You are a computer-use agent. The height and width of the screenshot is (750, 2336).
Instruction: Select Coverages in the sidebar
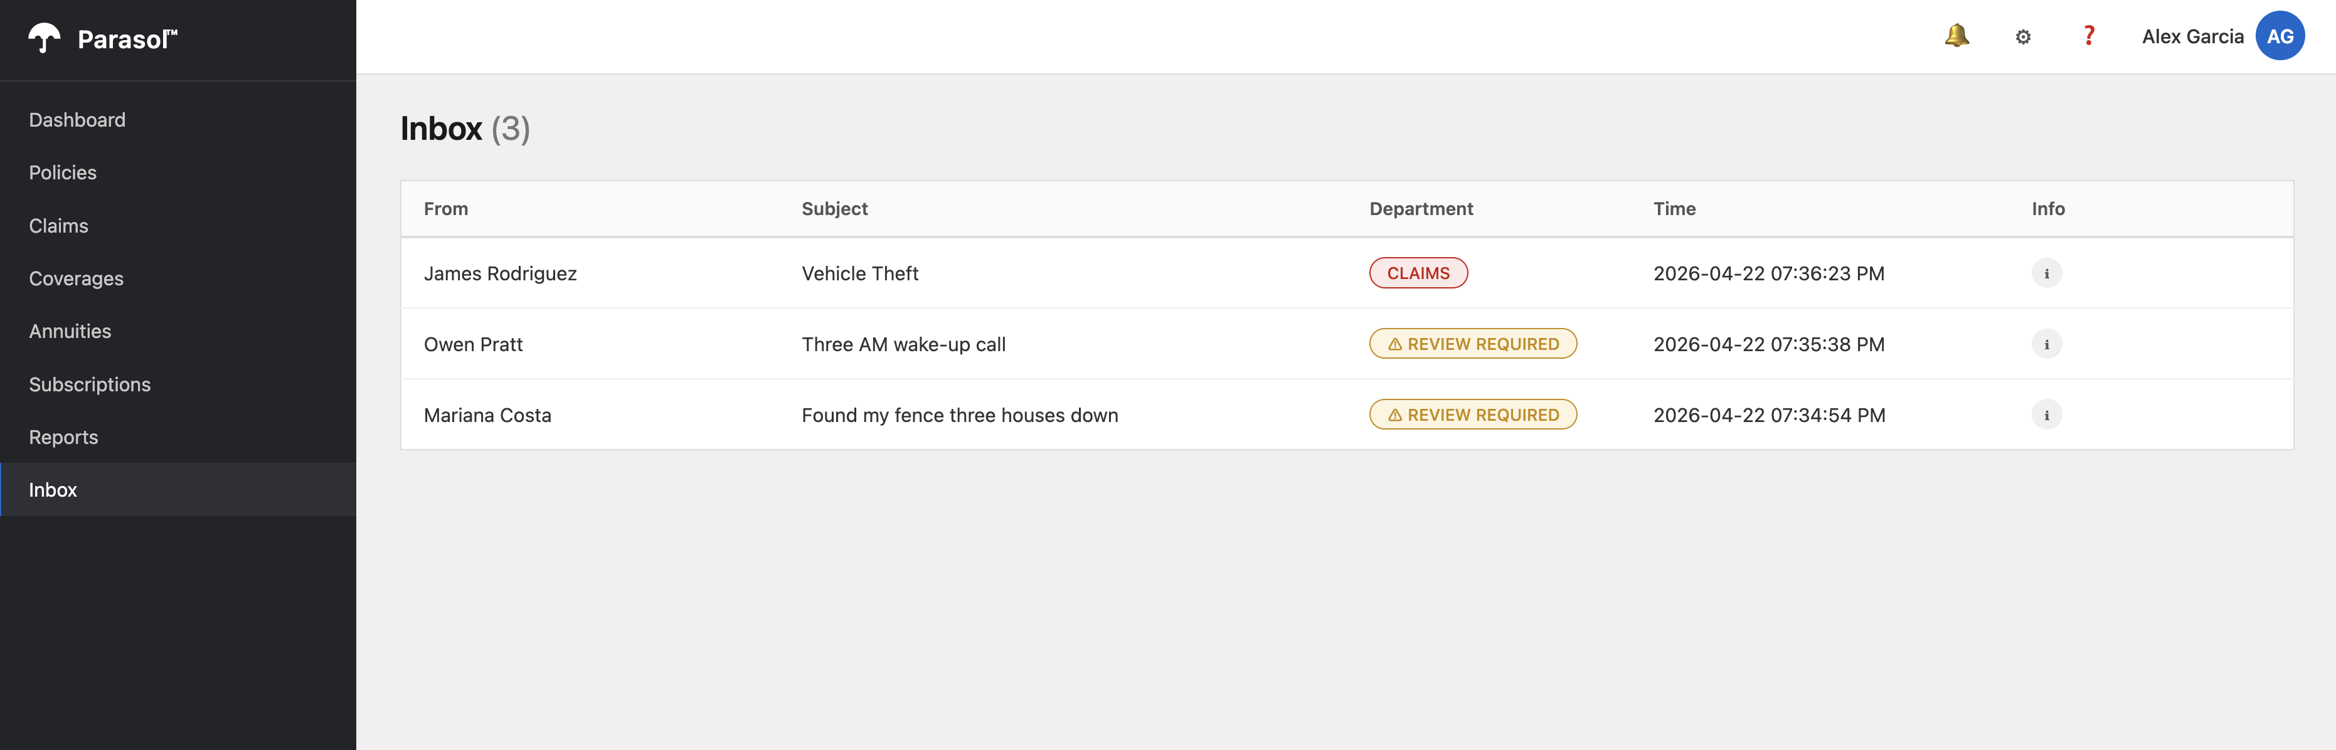pyautogui.click(x=76, y=278)
